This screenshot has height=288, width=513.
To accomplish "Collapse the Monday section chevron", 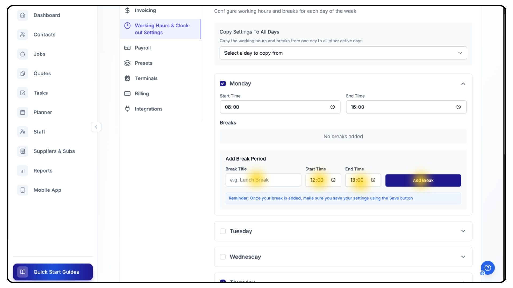I will pyautogui.click(x=463, y=84).
